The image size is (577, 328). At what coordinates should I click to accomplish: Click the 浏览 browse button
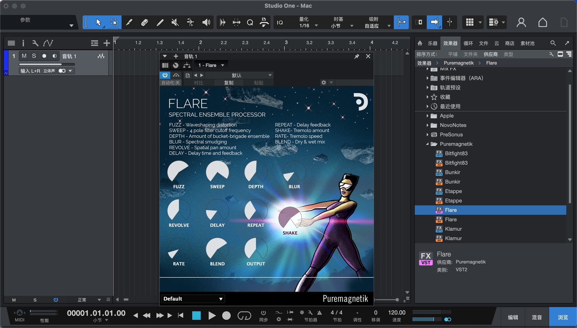click(563, 317)
